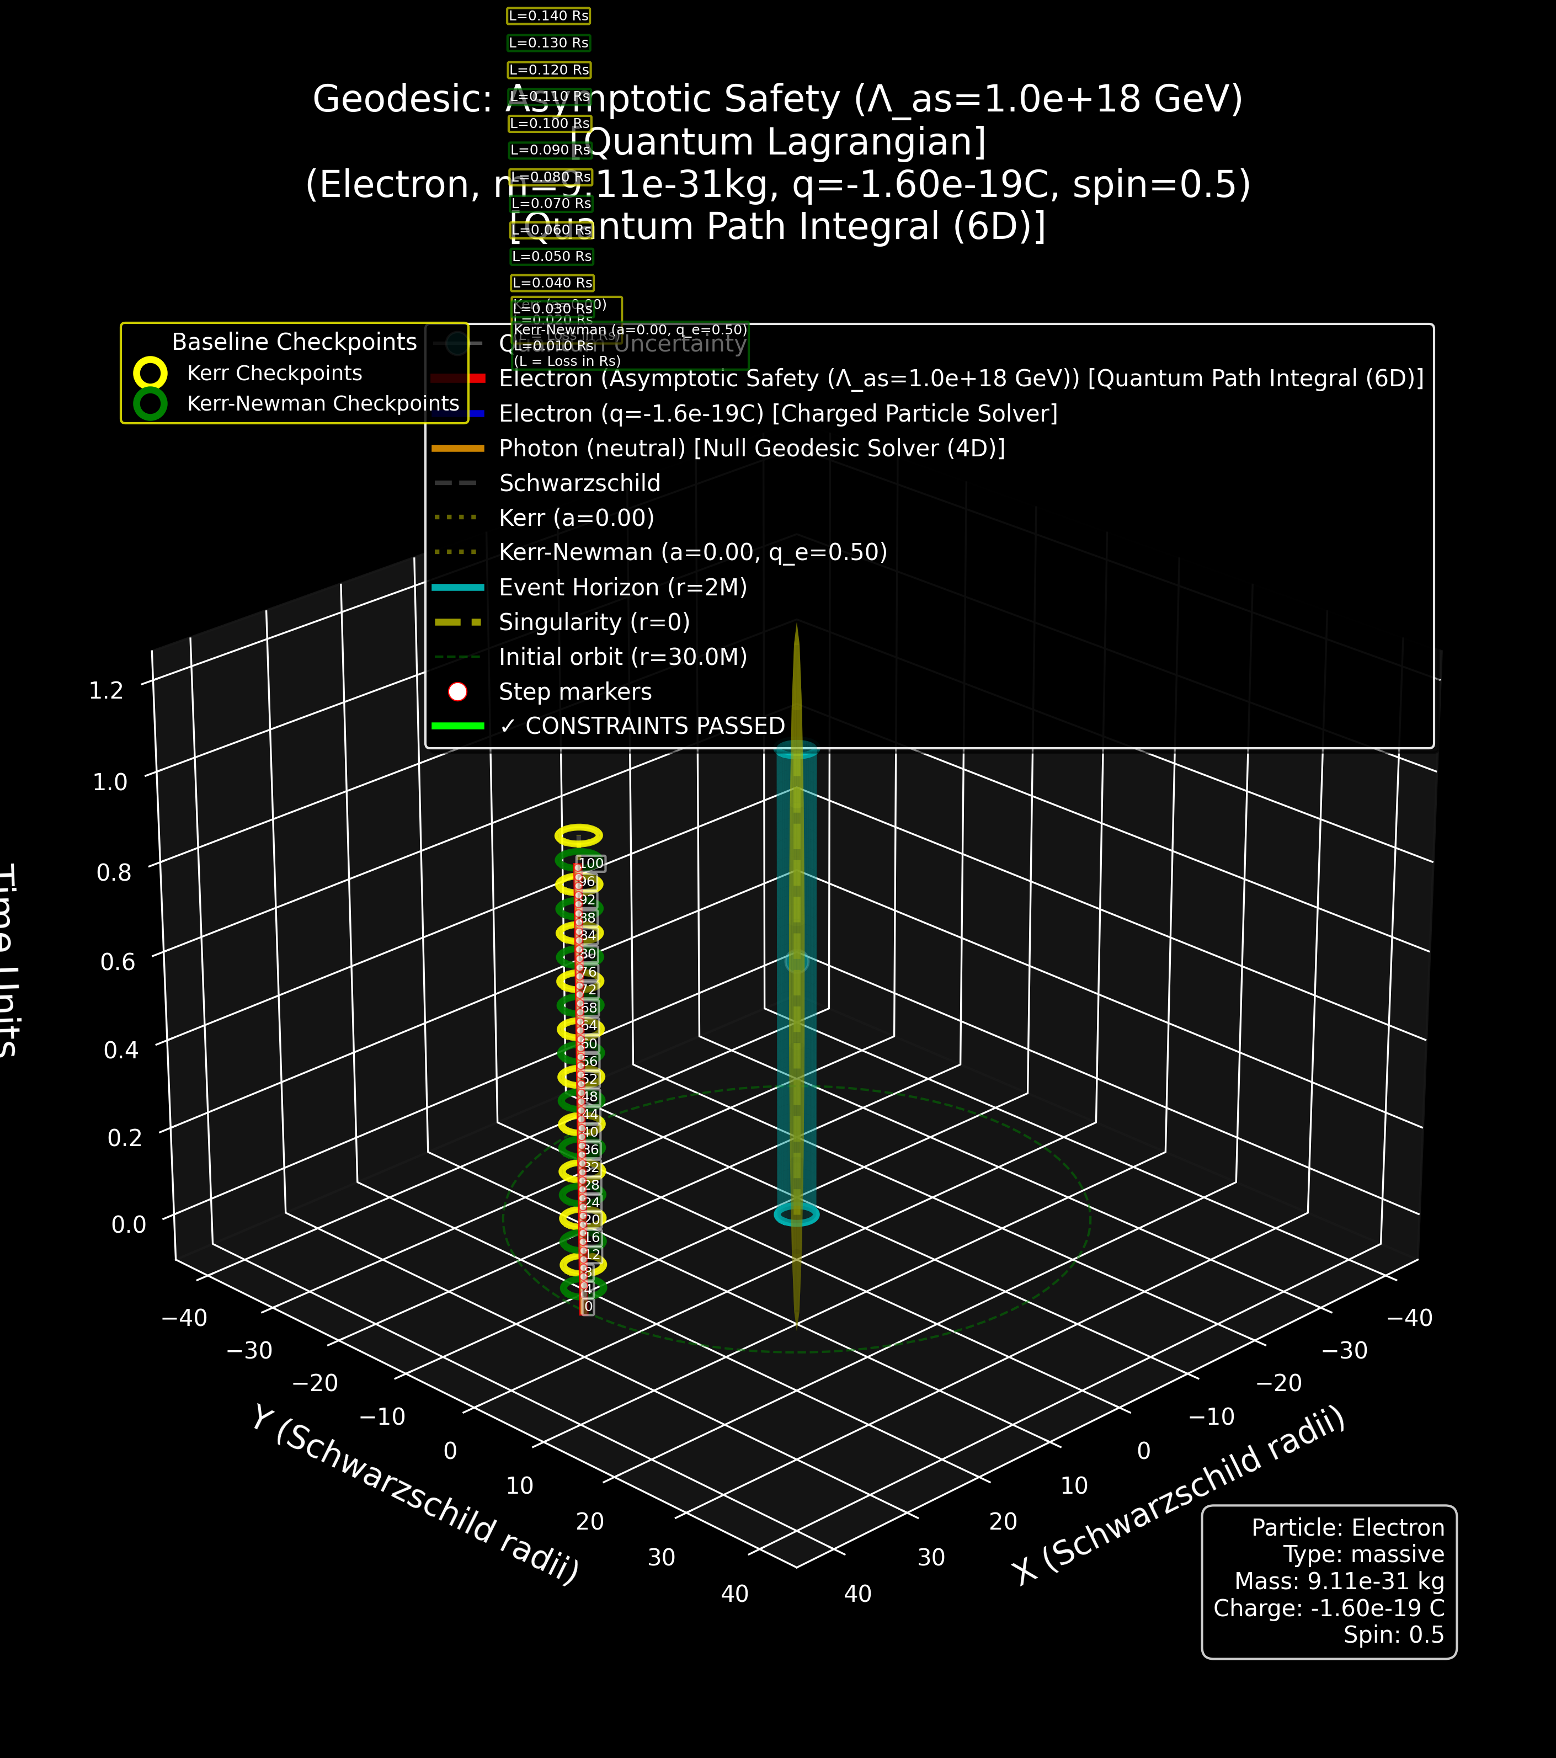Click the '(L = Loss in Rs)' note

(567, 361)
